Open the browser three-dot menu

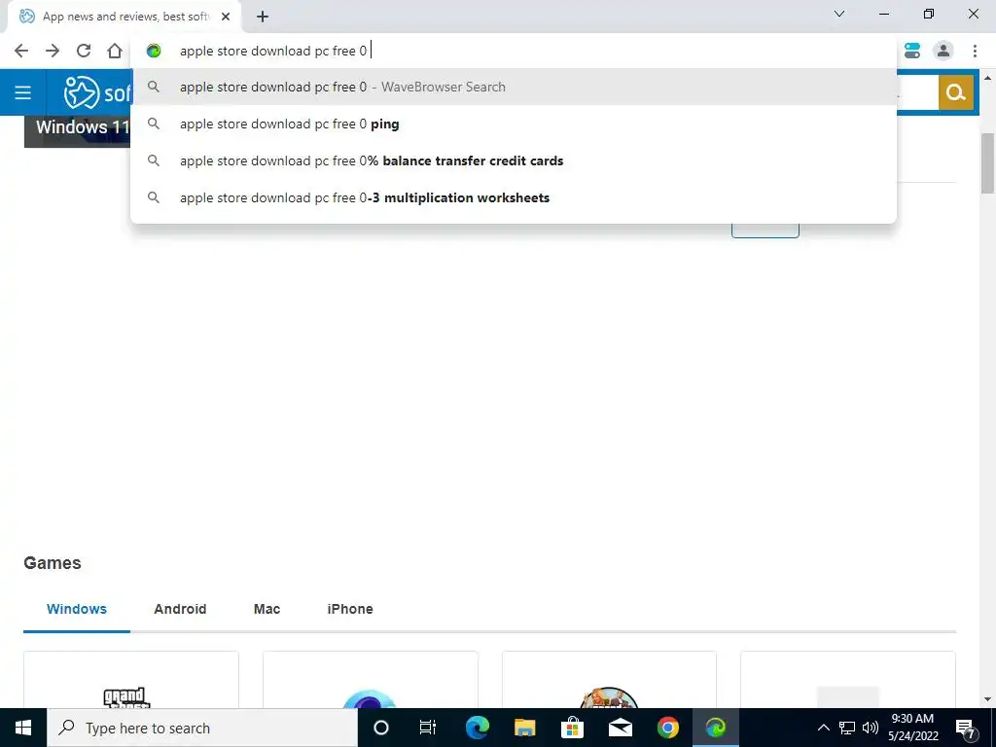point(975,51)
